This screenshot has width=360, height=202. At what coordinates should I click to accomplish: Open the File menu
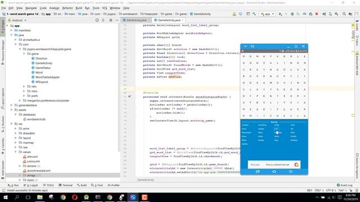(4, 8)
